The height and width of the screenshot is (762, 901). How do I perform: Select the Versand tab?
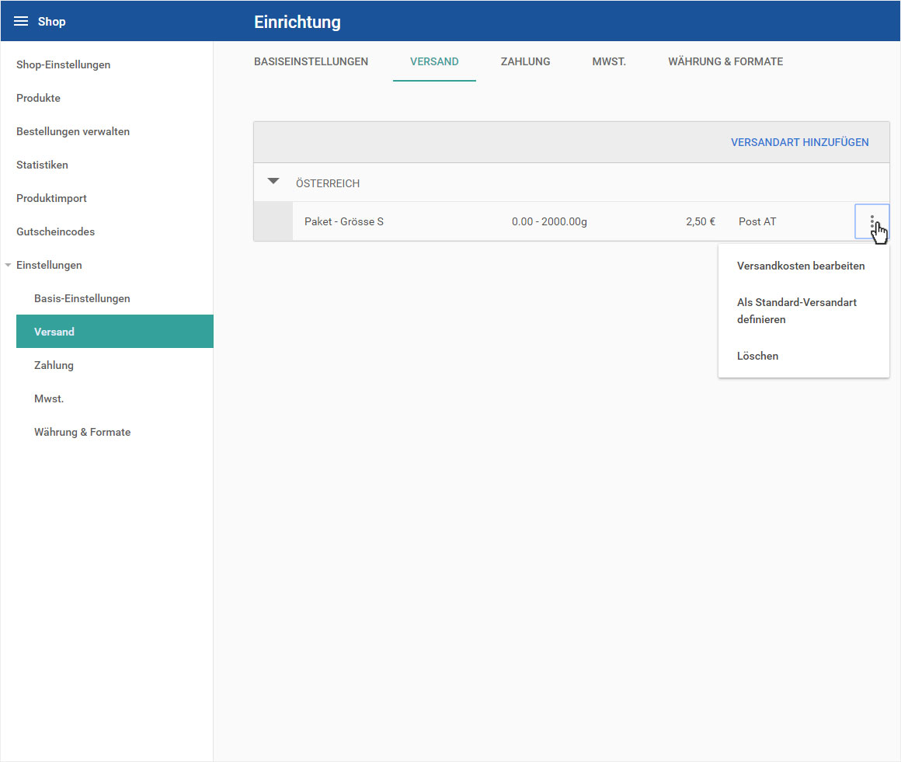[x=434, y=61]
